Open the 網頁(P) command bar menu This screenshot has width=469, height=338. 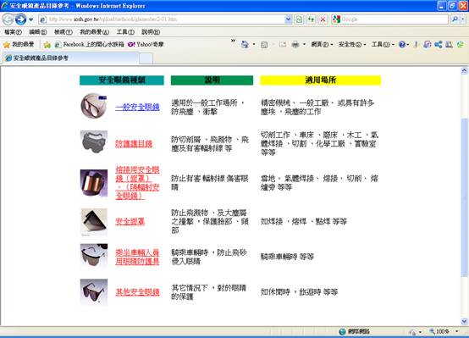[x=322, y=45]
